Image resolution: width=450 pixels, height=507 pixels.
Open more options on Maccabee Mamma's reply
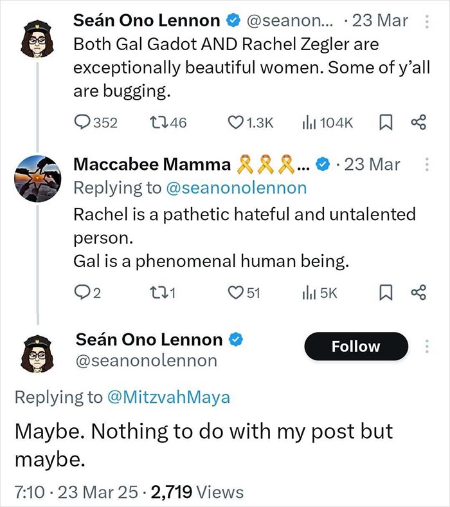click(x=425, y=165)
